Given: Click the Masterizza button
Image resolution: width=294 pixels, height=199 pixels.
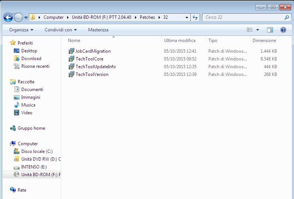Looking at the screenshot, I should point(98,30).
